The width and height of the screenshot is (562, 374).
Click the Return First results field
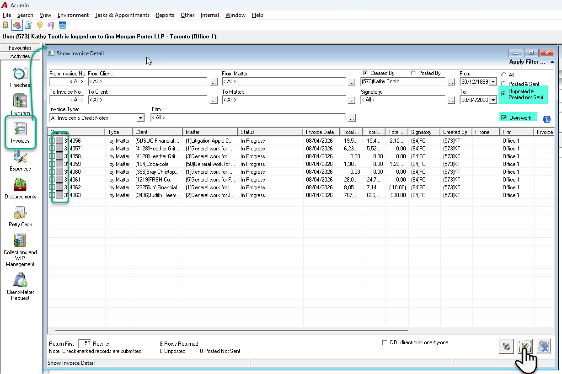85,343
